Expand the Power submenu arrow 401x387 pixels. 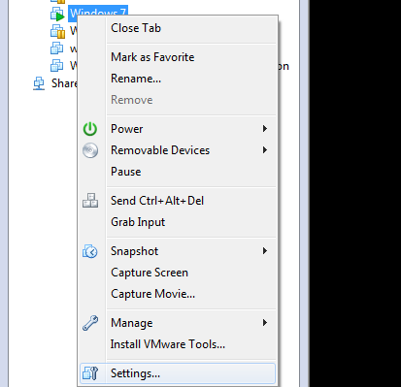point(265,129)
